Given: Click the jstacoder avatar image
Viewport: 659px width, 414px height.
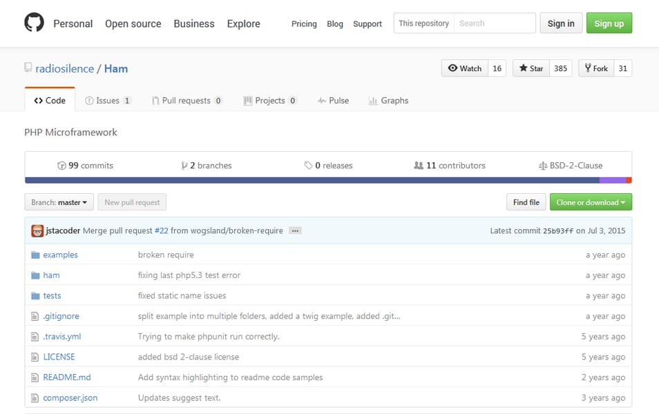Looking at the screenshot, I should (37, 230).
